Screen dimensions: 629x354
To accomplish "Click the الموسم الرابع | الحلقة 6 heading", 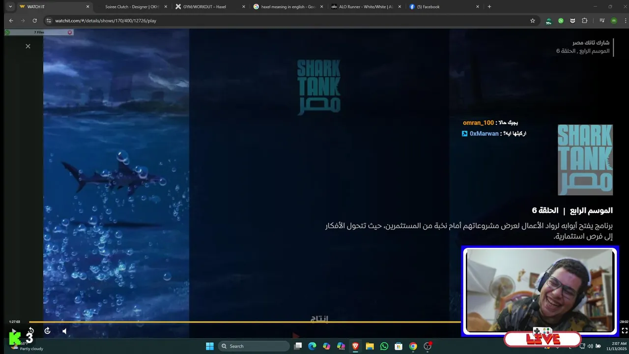I will pos(572,210).
